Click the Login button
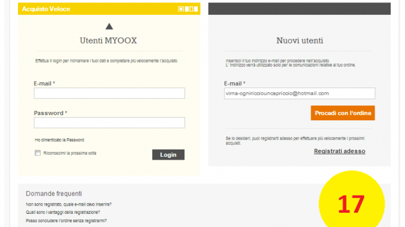The width and height of the screenshot is (405, 227). coord(168,154)
